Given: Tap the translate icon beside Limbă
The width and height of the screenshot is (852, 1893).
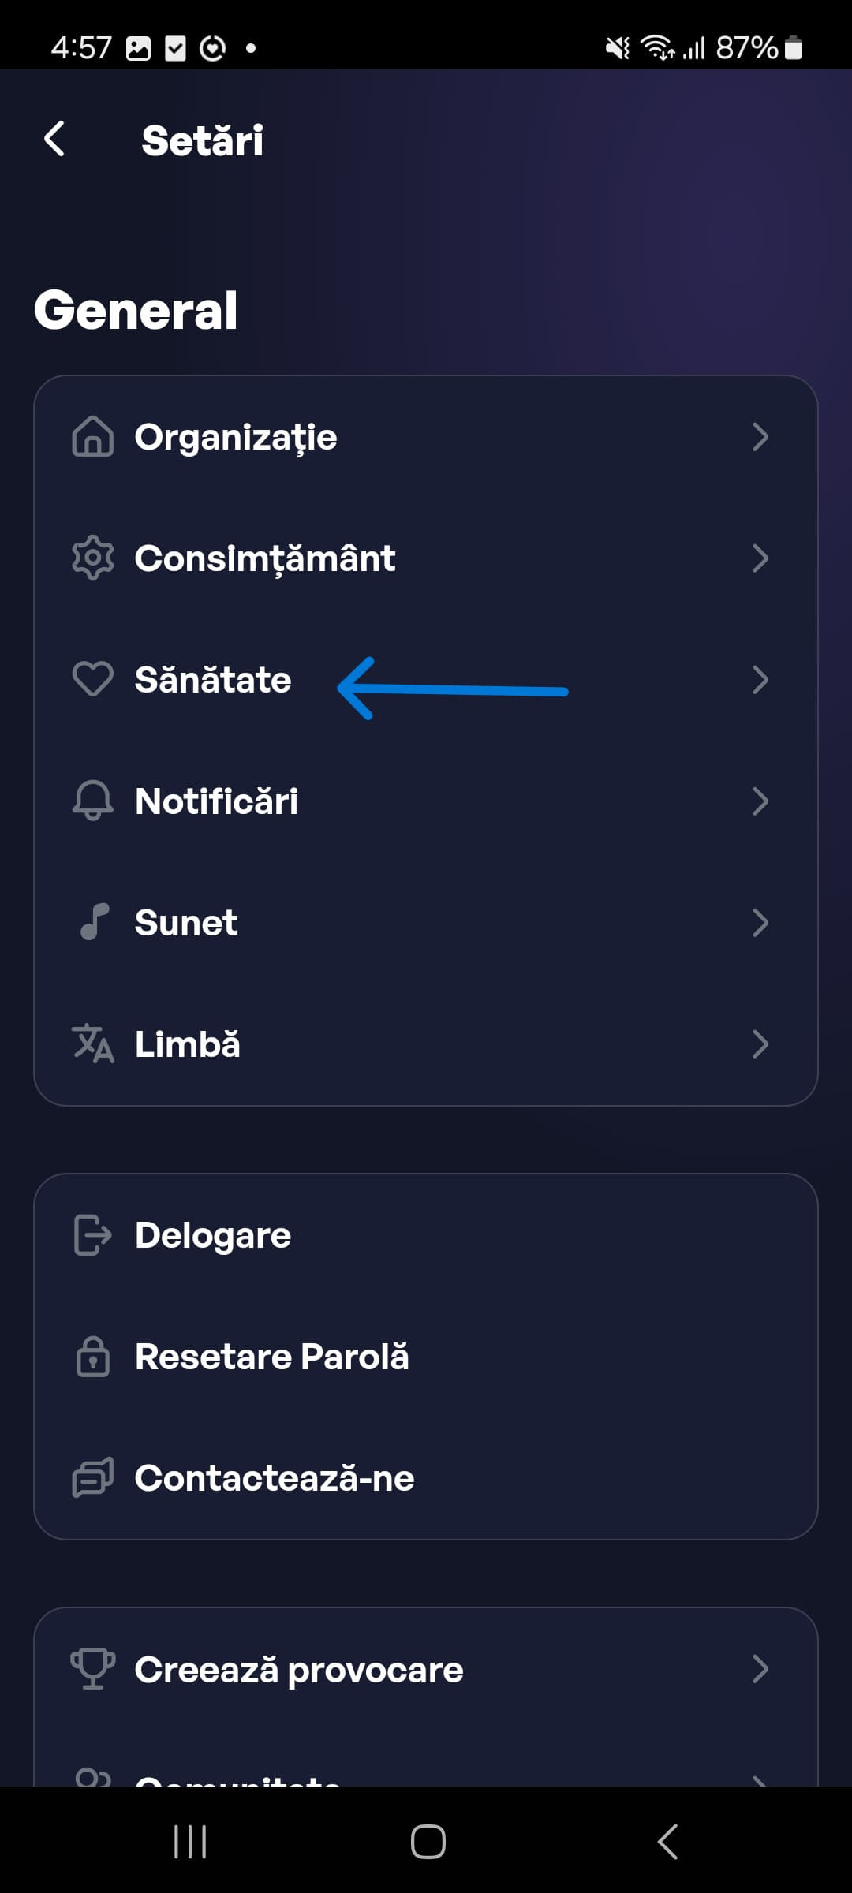Looking at the screenshot, I should pyautogui.click(x=93, y=1044).
